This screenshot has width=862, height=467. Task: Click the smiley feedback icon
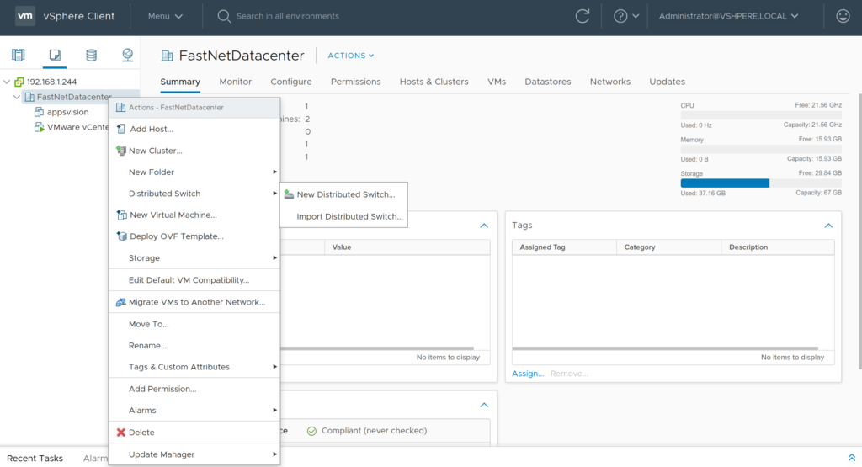pos(843,16)
